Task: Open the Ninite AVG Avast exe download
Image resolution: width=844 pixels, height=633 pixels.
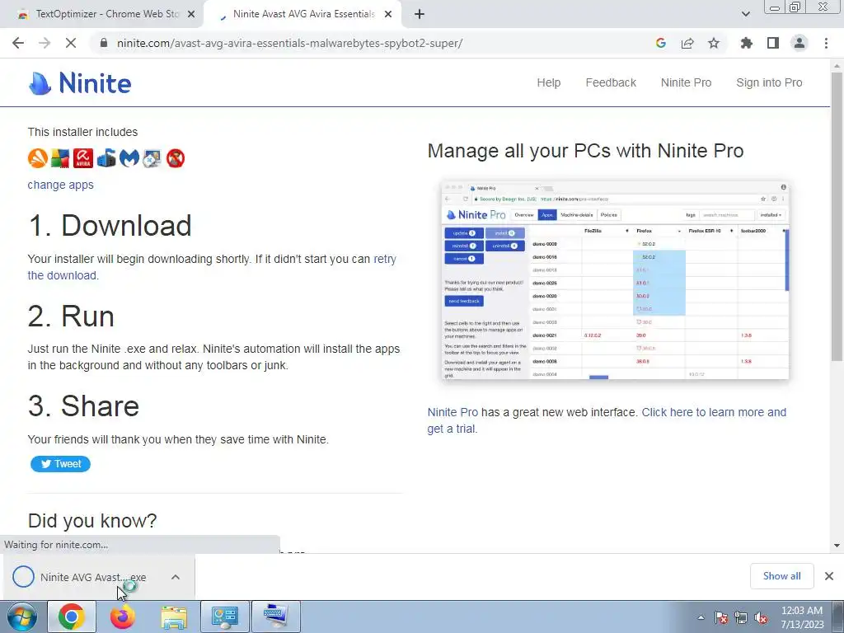Action: pyautogui.click(x=92, y=577)
